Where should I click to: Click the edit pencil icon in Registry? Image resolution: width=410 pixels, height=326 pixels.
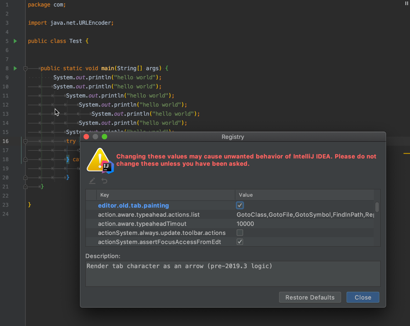tap(92, 181)
